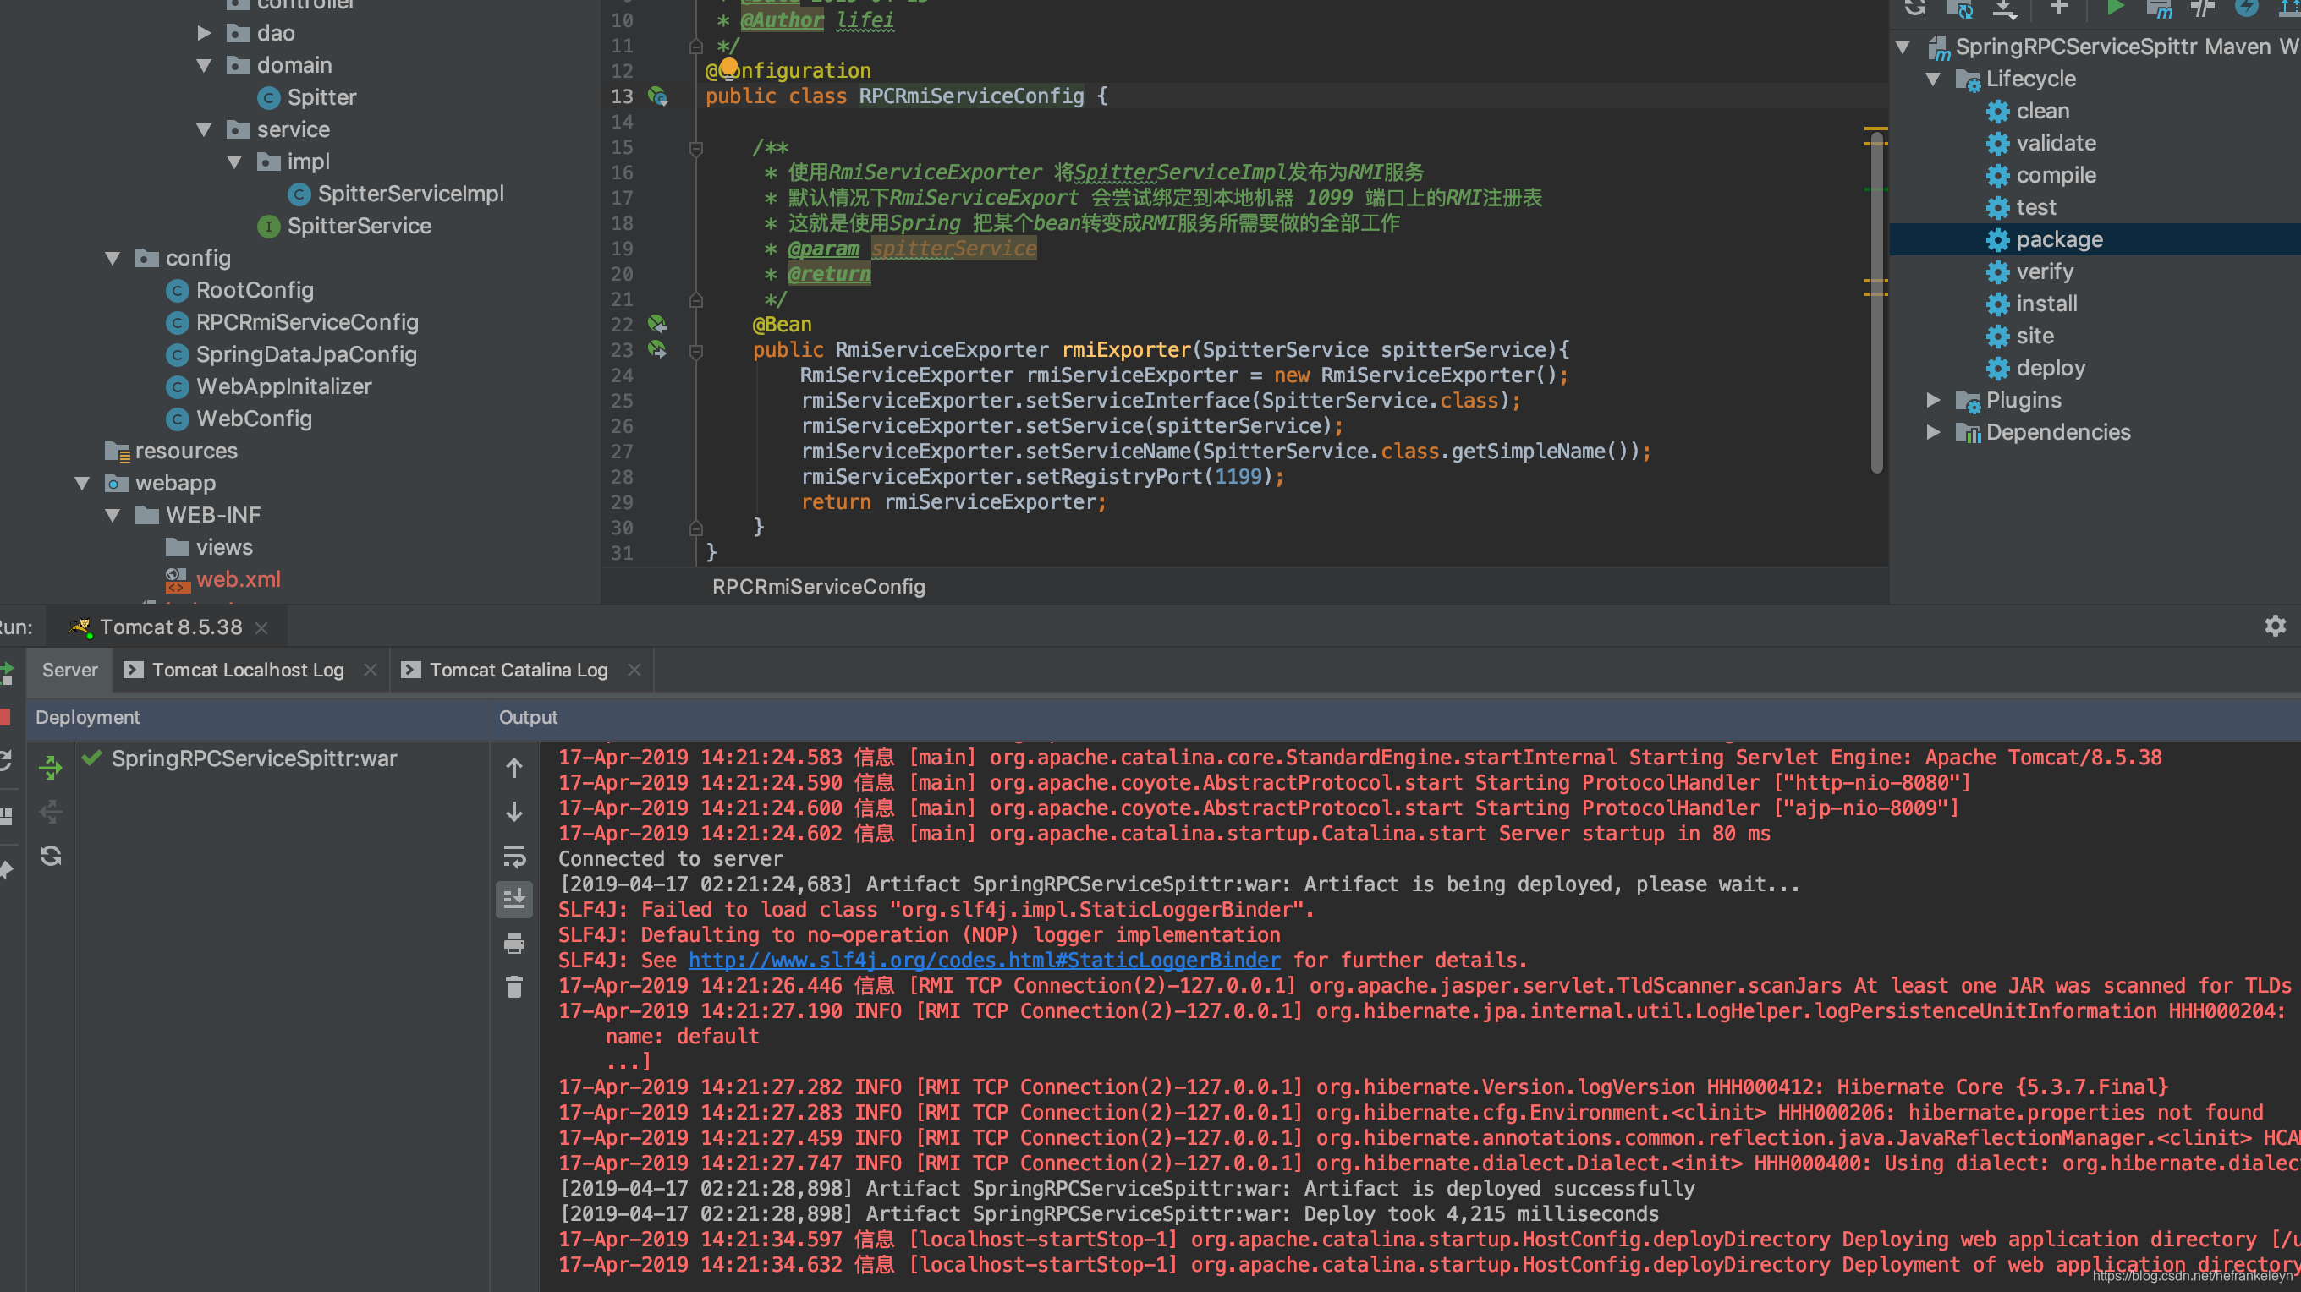The width and height of the screenshot is (2301, 1292).
Task: Close the Tomcat Localhost Log tab
Action: [370, 670]
